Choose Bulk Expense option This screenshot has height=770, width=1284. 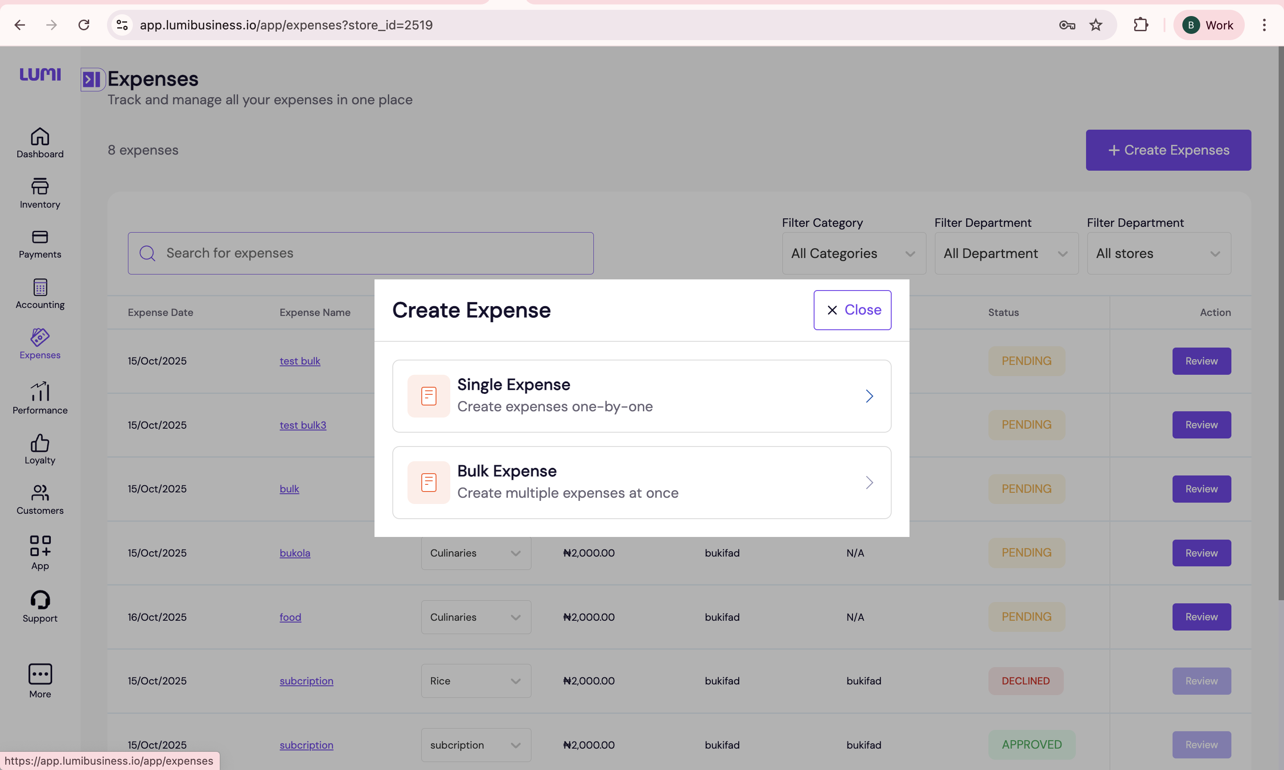[x=642, y=483]
